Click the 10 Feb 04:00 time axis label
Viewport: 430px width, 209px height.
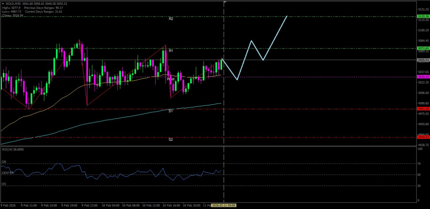(110, 206)
